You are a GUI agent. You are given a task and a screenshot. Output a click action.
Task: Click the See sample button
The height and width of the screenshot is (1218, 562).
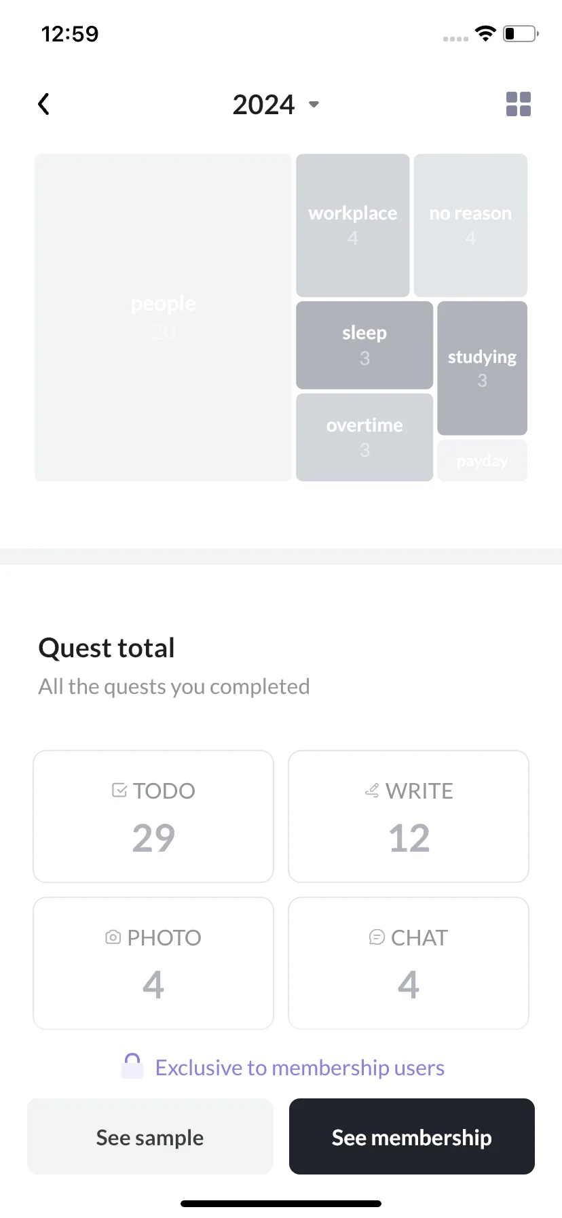[150, 1136]
